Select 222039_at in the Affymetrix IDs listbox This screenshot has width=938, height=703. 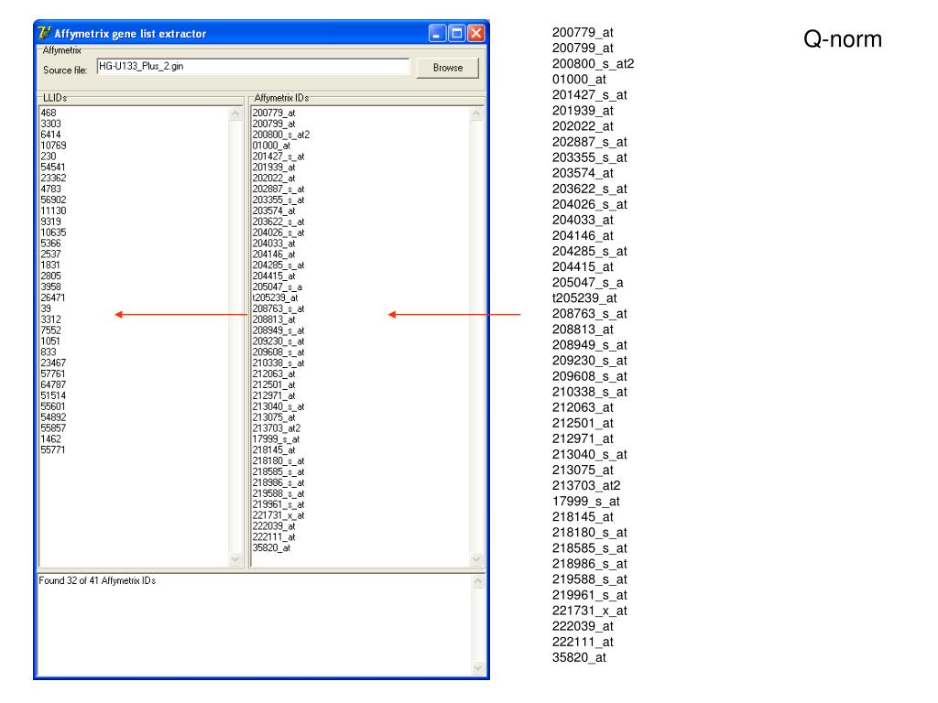(x=273, y=526)
